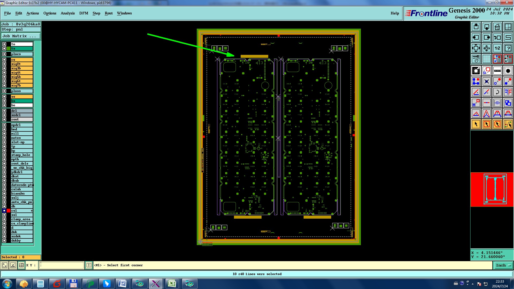This screenshot has width=514, height=289.
Task: Click the Home view icon
Action: [497, 27]
